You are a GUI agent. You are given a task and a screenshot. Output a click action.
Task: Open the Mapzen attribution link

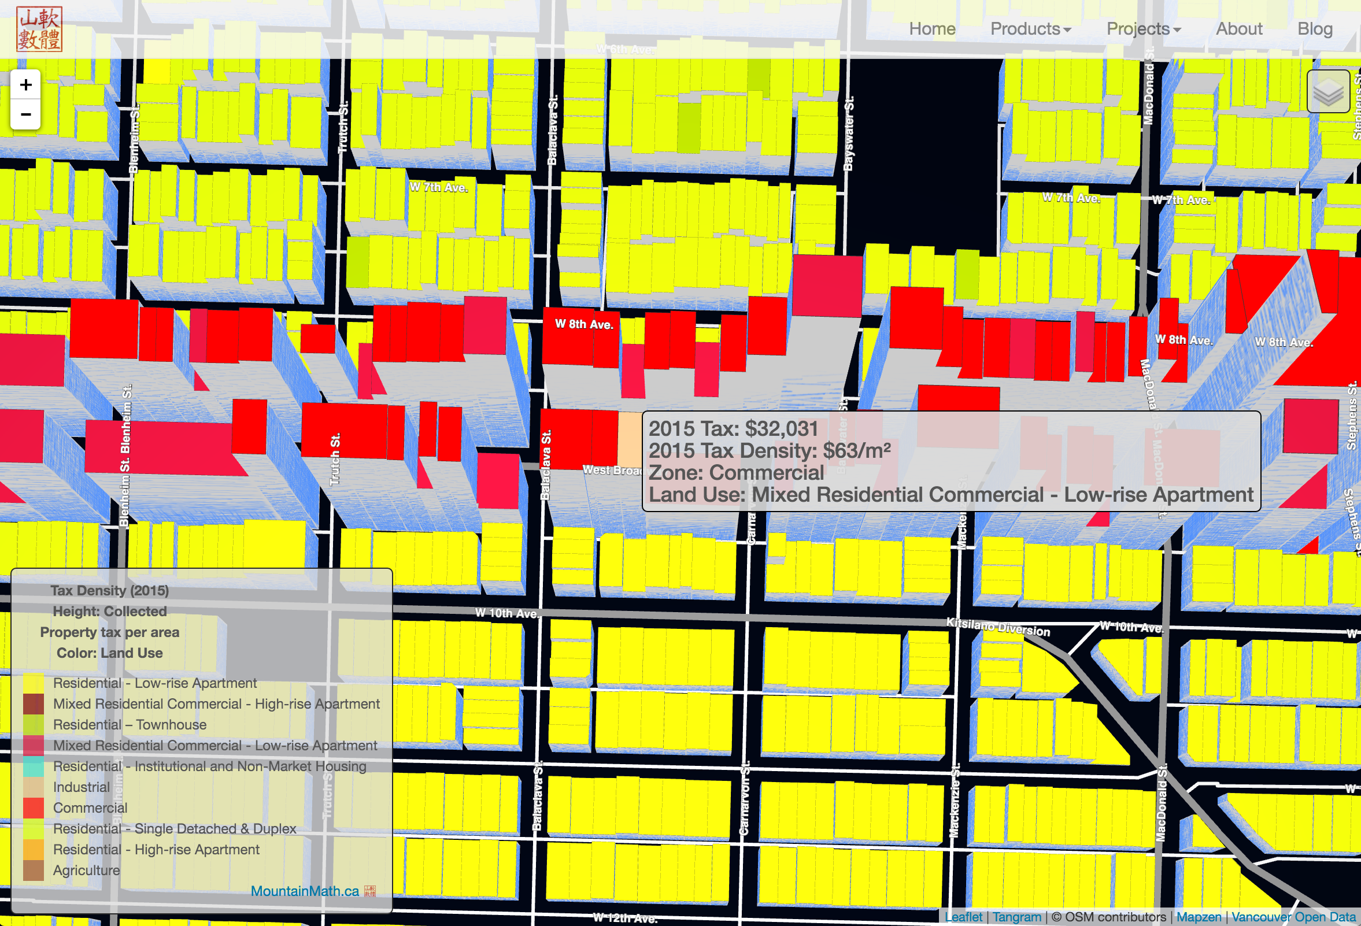(x=1199, y=917)
